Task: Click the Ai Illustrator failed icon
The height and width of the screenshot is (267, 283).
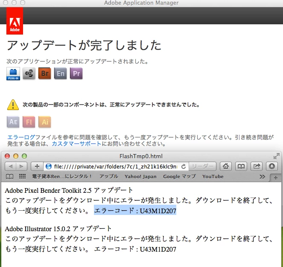Action: click(x=44, y=122)
